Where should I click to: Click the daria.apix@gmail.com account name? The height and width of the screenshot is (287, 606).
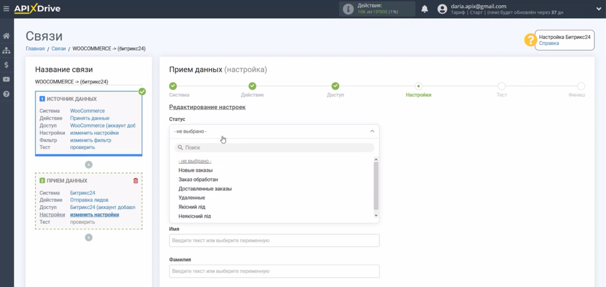[478, 6]
